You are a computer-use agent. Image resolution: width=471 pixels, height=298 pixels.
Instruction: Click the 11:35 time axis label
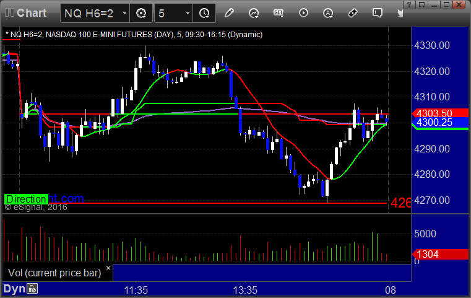coord(136,290)
